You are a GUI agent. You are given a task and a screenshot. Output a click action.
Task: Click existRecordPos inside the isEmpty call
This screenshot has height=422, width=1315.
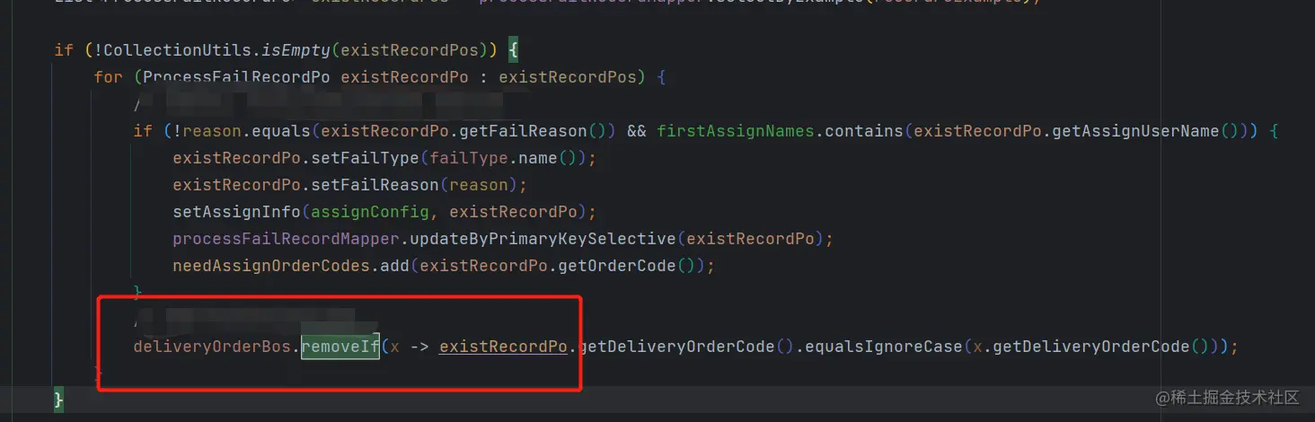pos(410,50)
